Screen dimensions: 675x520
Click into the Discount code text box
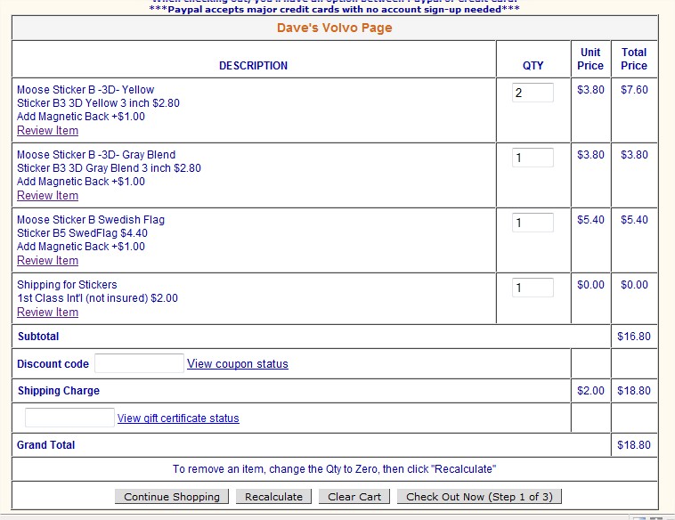(139, 363)
